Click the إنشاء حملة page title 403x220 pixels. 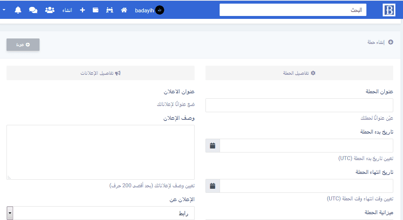tap(376, 42)
